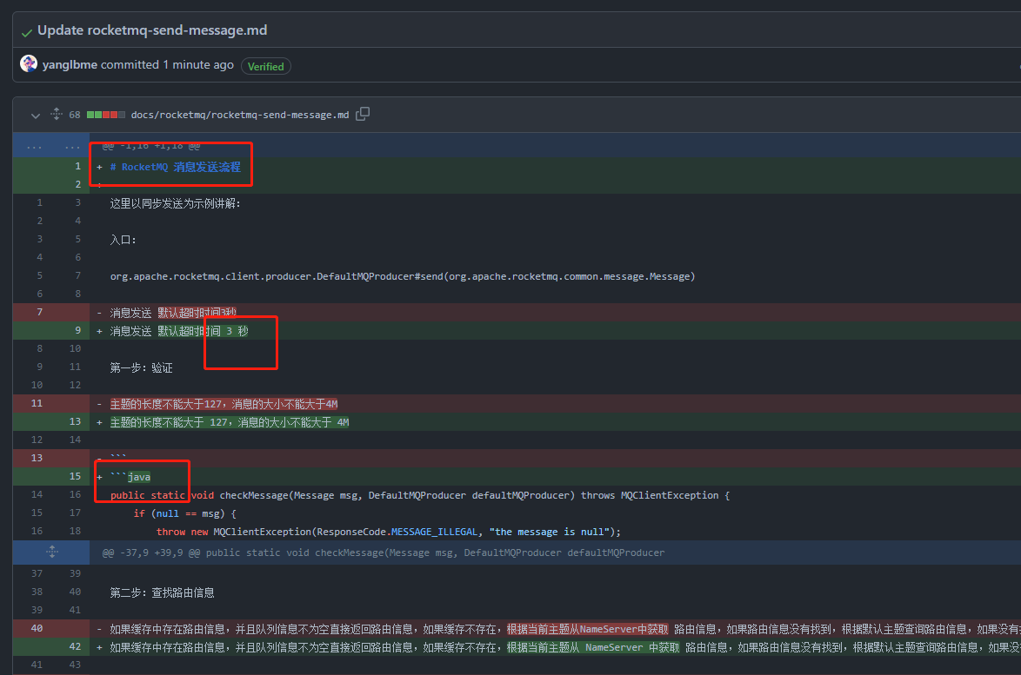Select the text '这里以同步发送为示例讲解:'
The image size is (1021, 675).
coord(175,203)
